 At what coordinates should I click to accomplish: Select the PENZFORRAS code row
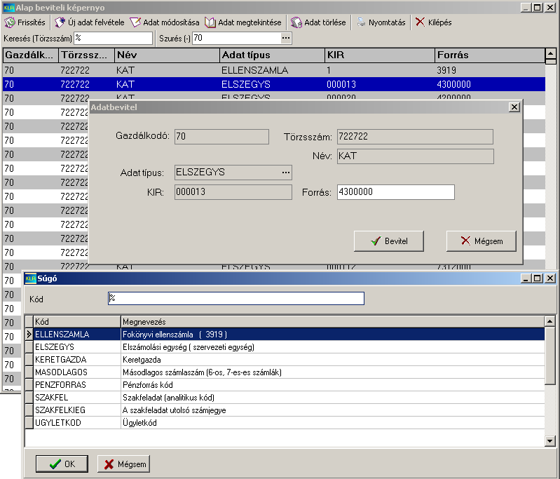[x=289, y=384]
